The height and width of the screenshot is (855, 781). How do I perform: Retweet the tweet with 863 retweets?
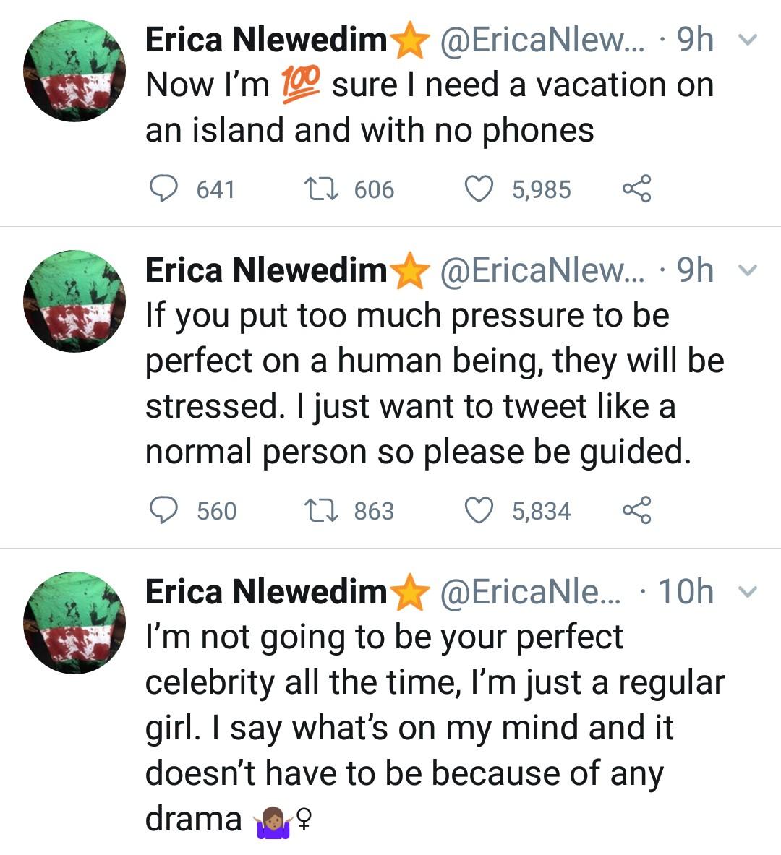(x=320, y=511)
